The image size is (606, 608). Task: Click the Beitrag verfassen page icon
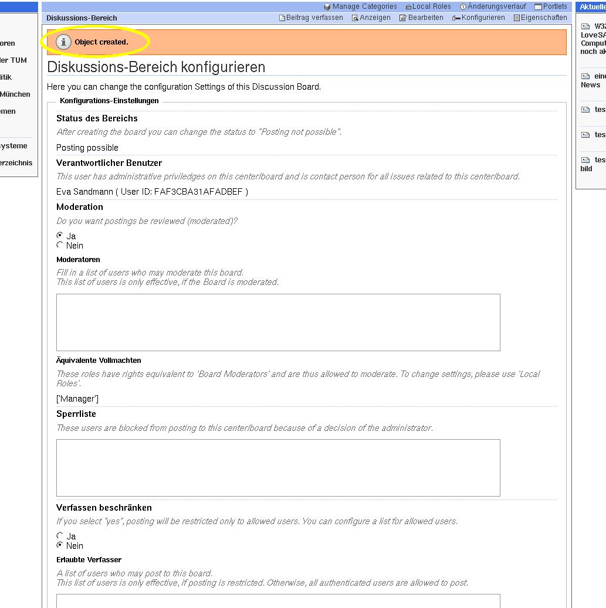pos(282,18)
